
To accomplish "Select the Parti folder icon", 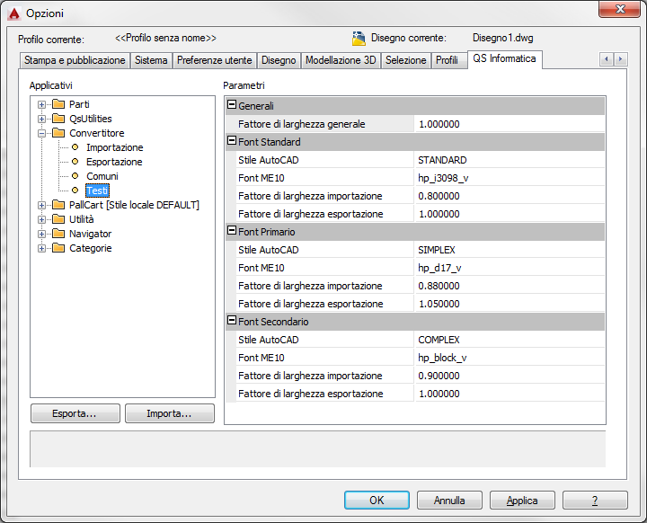I will point(58,104).
